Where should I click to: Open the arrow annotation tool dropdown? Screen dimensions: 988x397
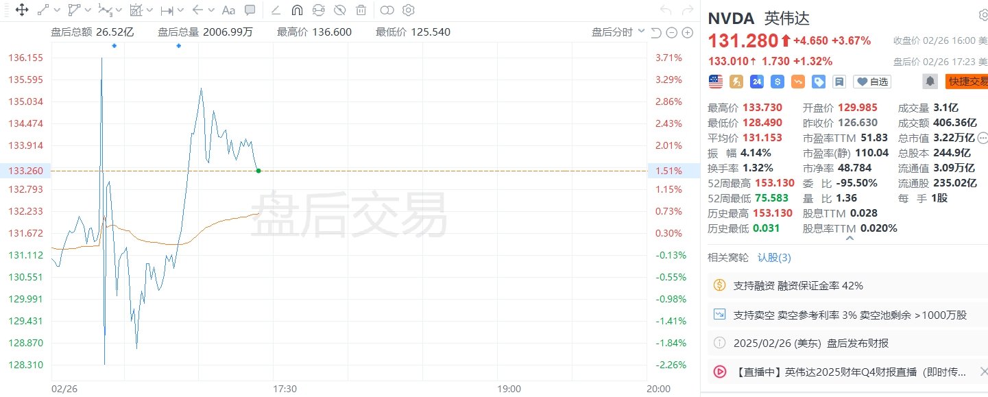[x=211, y=10]
